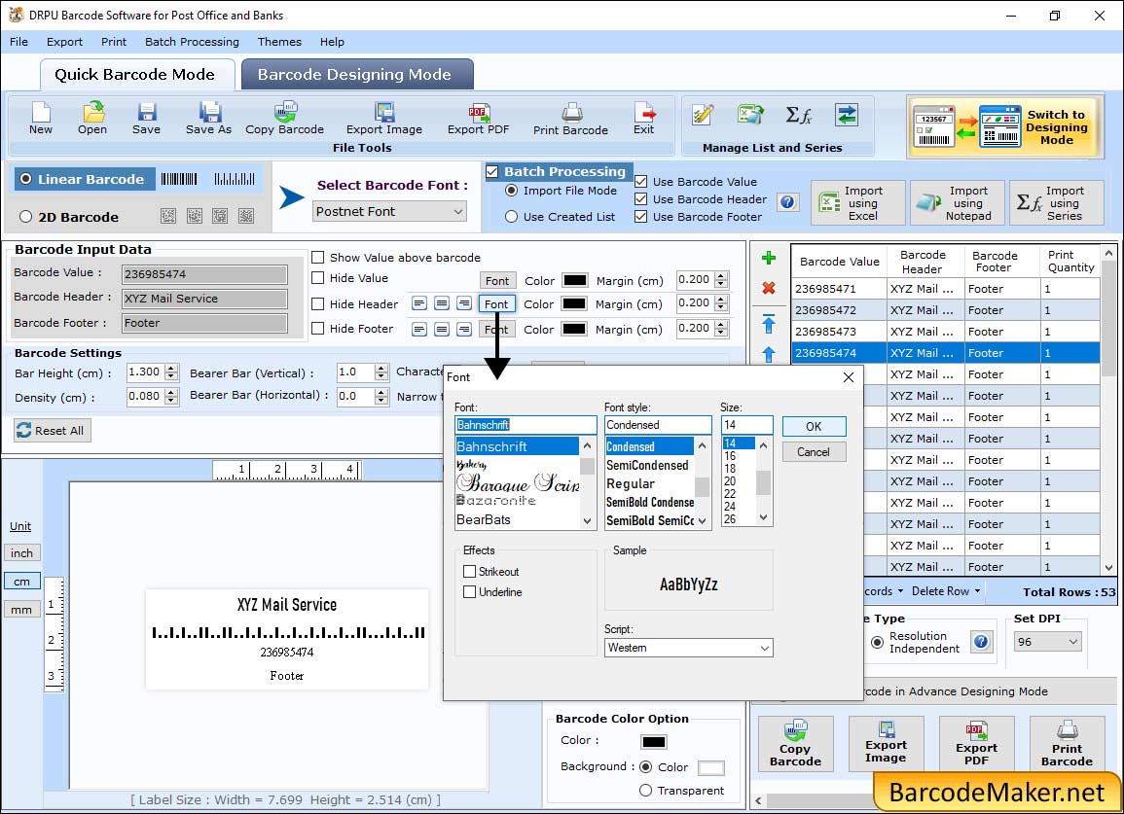Open the Font button in Hide Value row
1124x814 pixels.
[496, 280]
